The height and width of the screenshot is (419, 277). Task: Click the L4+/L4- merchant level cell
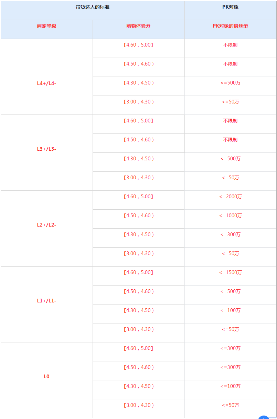point(46,83)
